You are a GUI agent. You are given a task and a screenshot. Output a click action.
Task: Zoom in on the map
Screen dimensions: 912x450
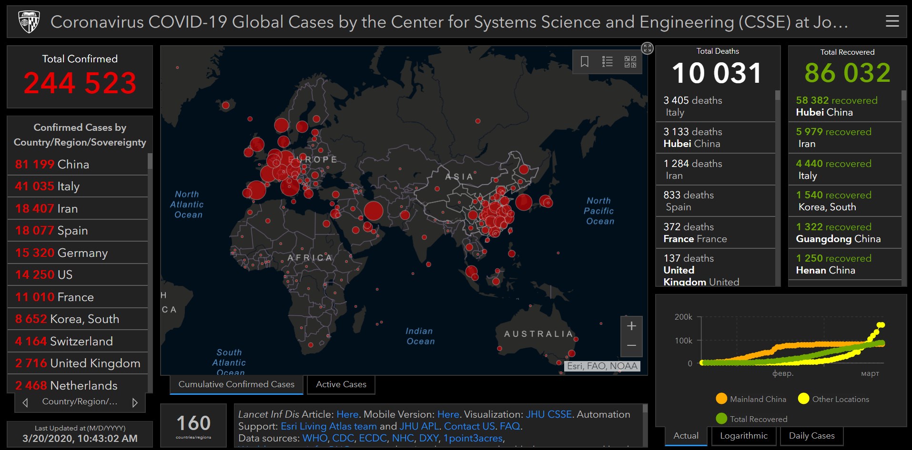click(631, 326)
